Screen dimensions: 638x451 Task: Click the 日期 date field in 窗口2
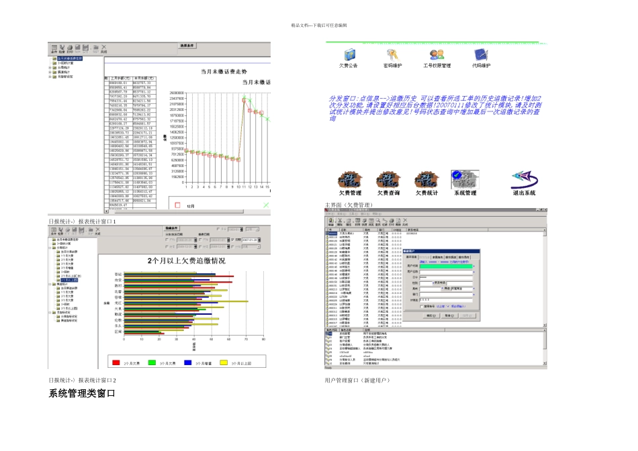pos(251,240)
